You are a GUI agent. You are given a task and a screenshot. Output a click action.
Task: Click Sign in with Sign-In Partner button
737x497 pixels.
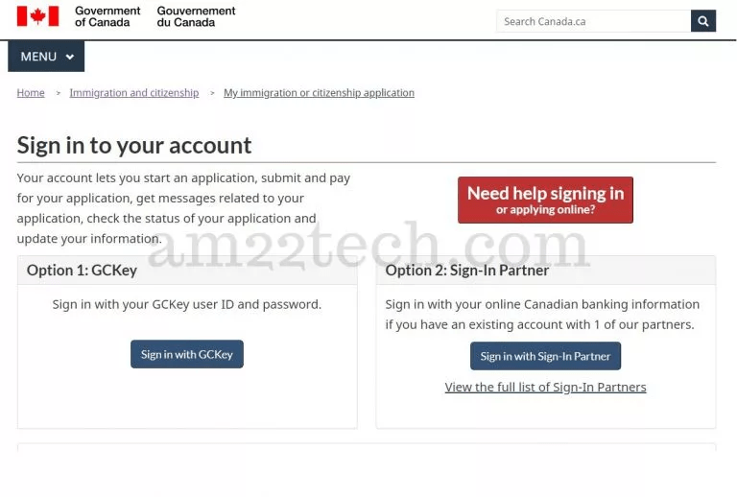tap(545, 356)
